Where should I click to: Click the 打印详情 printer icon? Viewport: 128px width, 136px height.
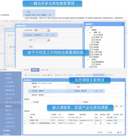[106, 75]
